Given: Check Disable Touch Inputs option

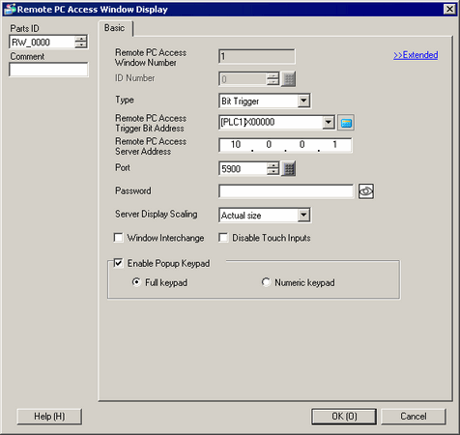Looking at the screenshot, I should coord(223,238).
